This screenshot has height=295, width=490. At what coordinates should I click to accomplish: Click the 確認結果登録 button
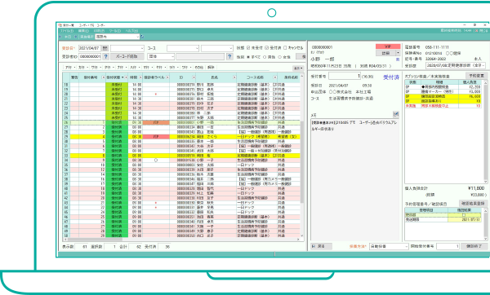[473, 203]
